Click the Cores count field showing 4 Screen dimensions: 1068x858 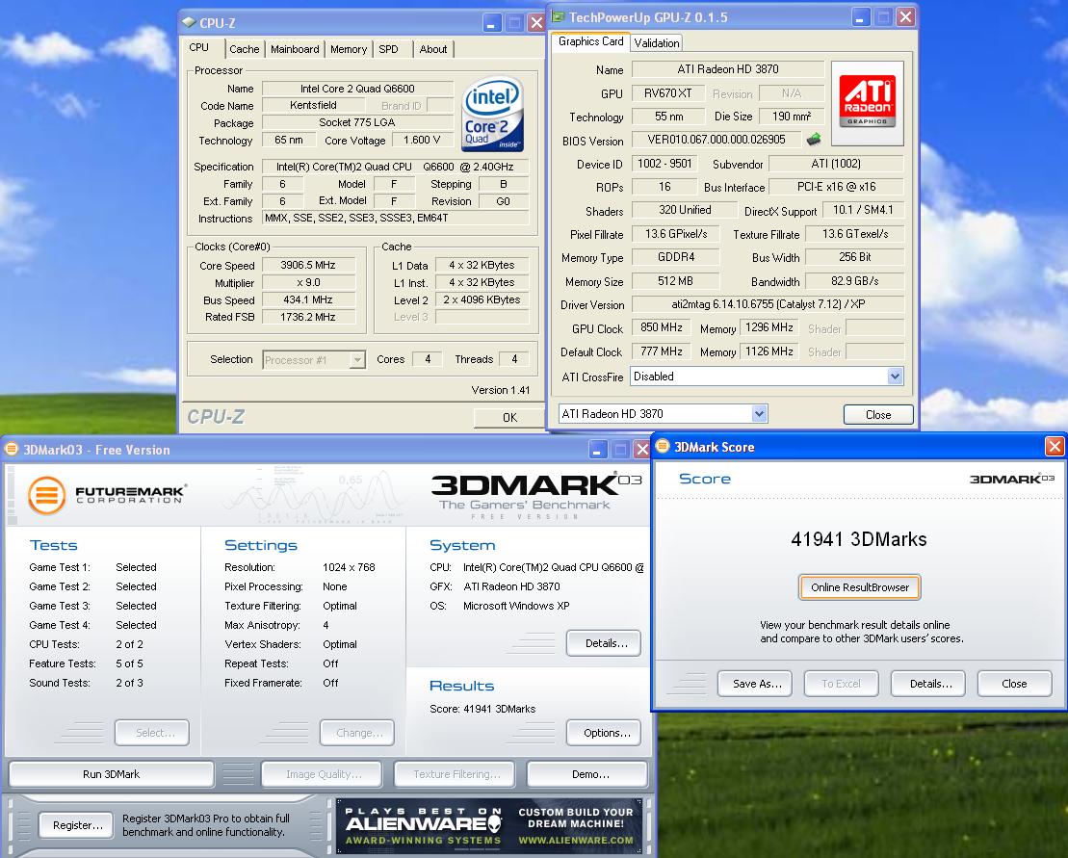427,359
